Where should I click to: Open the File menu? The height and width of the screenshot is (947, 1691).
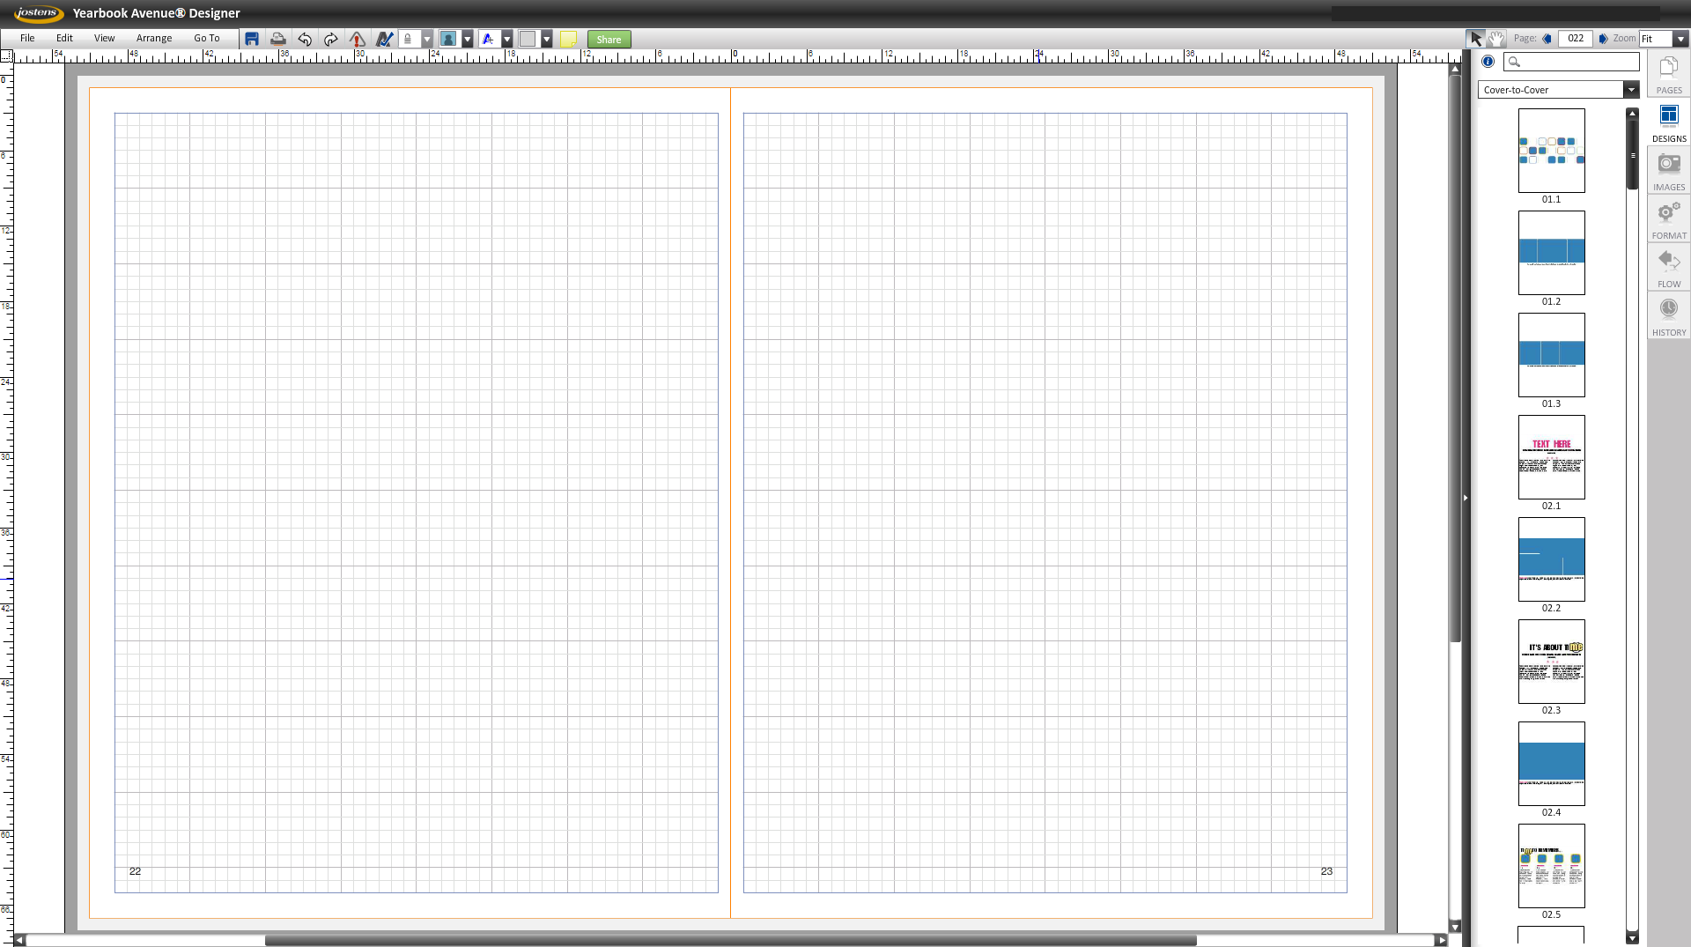point(27,38)
